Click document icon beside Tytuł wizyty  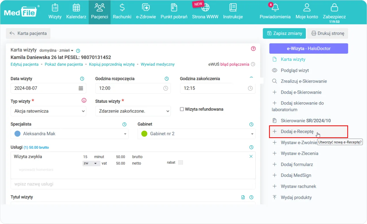click(243, 197)
